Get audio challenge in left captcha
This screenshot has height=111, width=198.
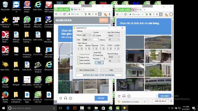tap(66, 98)
